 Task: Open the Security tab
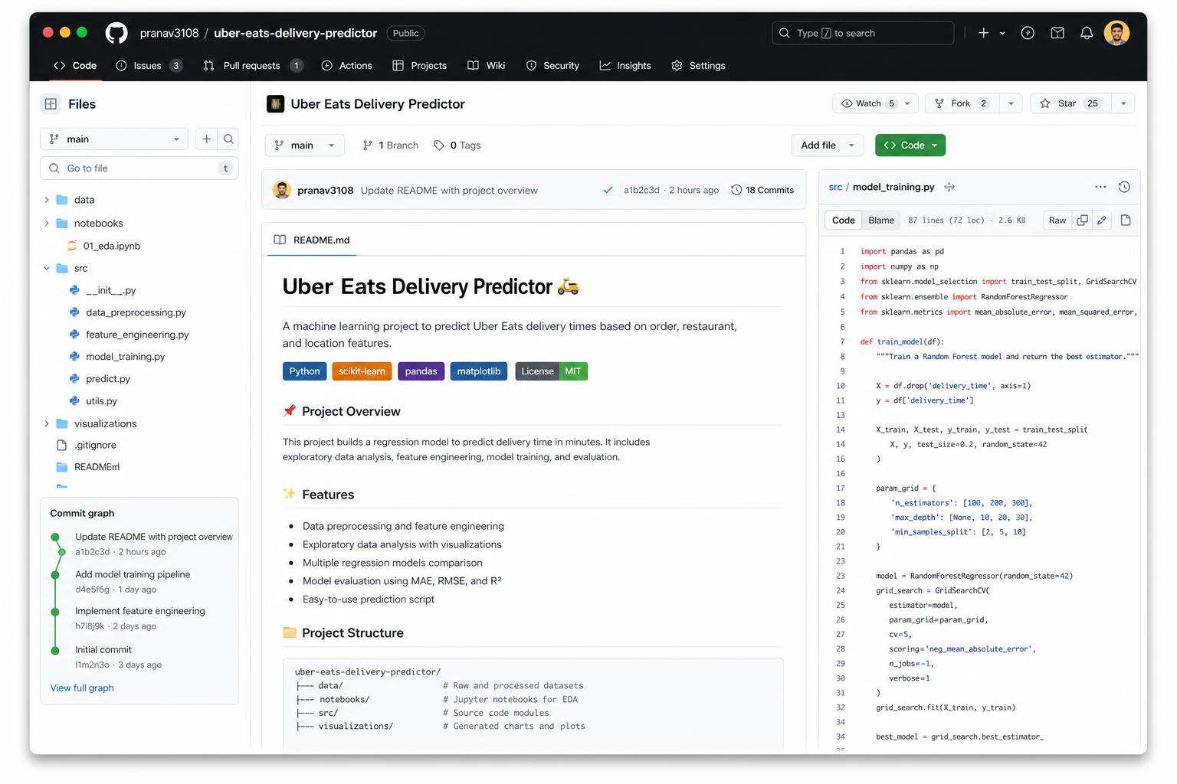point(552,66)
